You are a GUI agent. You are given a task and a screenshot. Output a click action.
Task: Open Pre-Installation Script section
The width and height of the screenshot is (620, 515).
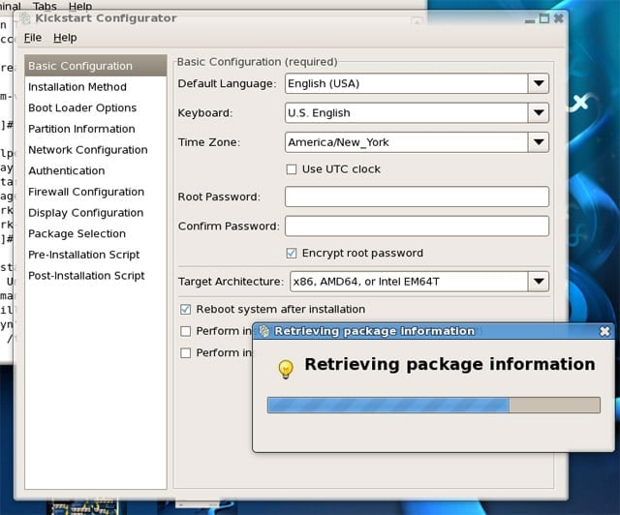(96, 255)
